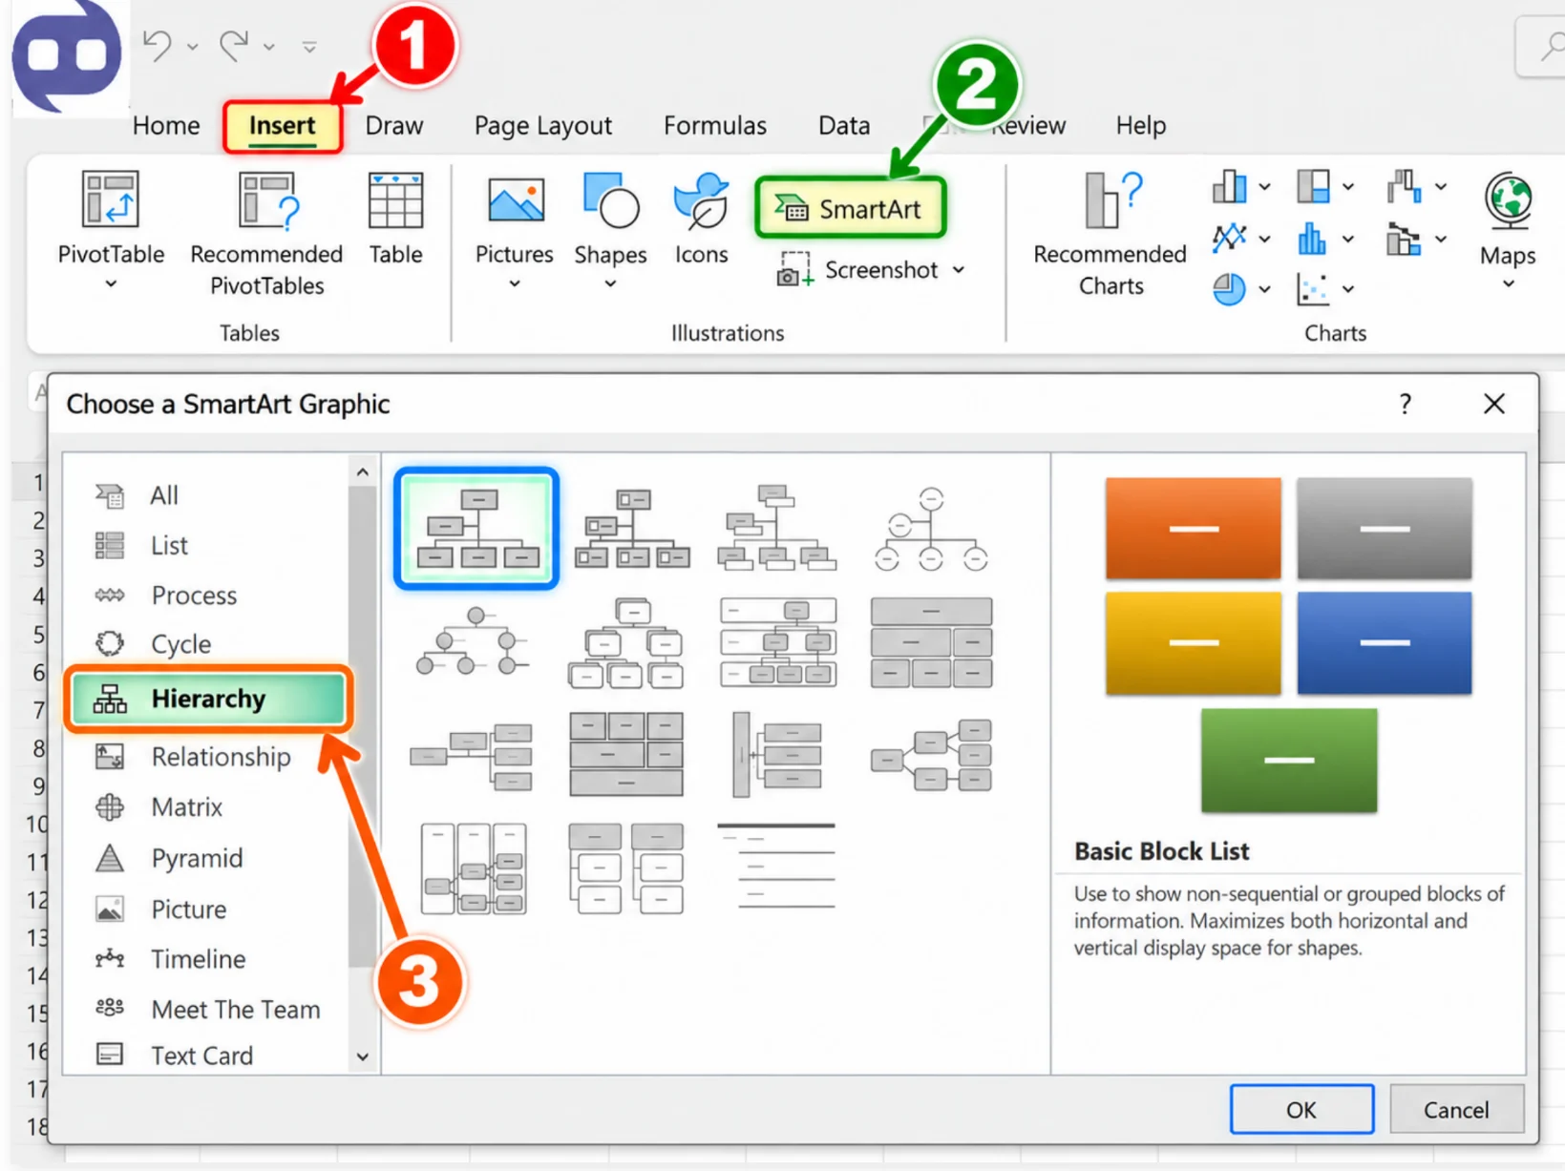1565x1171 pixels.
Task: Open Recommended Charts
Action: coord(1110,234)
